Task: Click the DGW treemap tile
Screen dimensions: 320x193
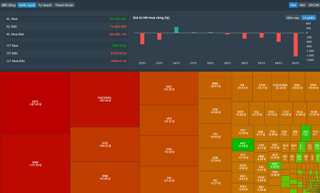Action: 243,167
